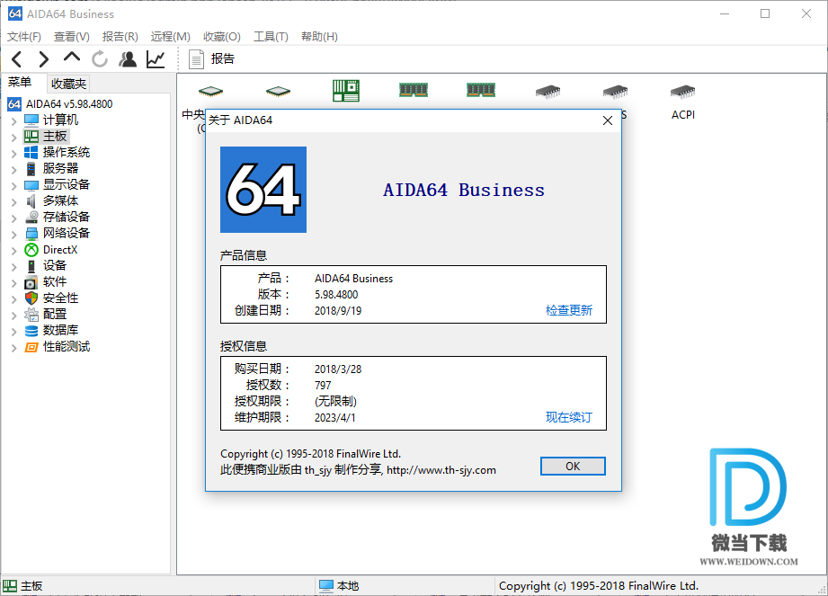This screenshot has width=828, height=596.
Task: Click the 显示设备 display icon in tree
Action: coord(31,185)
